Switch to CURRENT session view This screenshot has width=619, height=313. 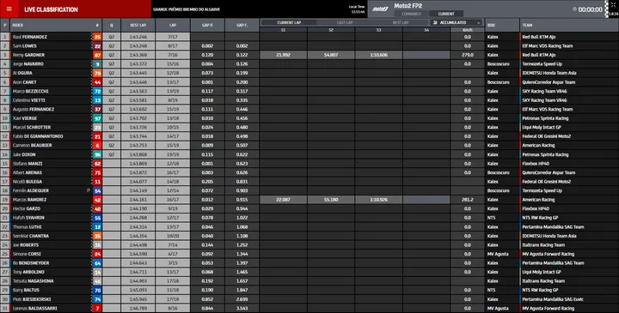446,14
